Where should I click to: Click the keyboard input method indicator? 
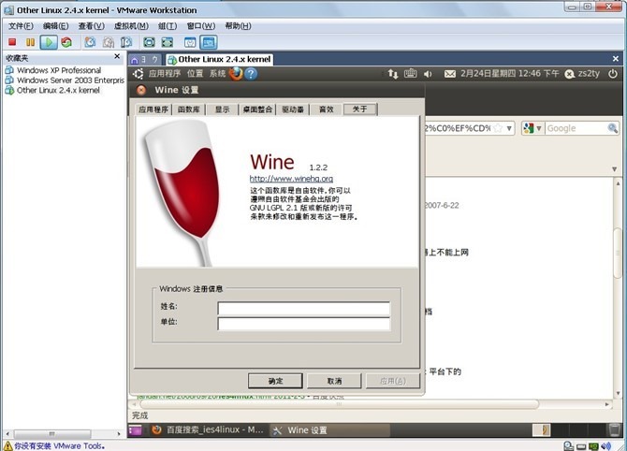pyautogui.click(x=410, y=74)
